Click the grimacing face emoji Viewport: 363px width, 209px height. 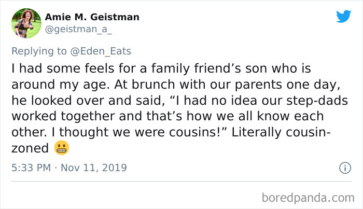pos(61,149)
